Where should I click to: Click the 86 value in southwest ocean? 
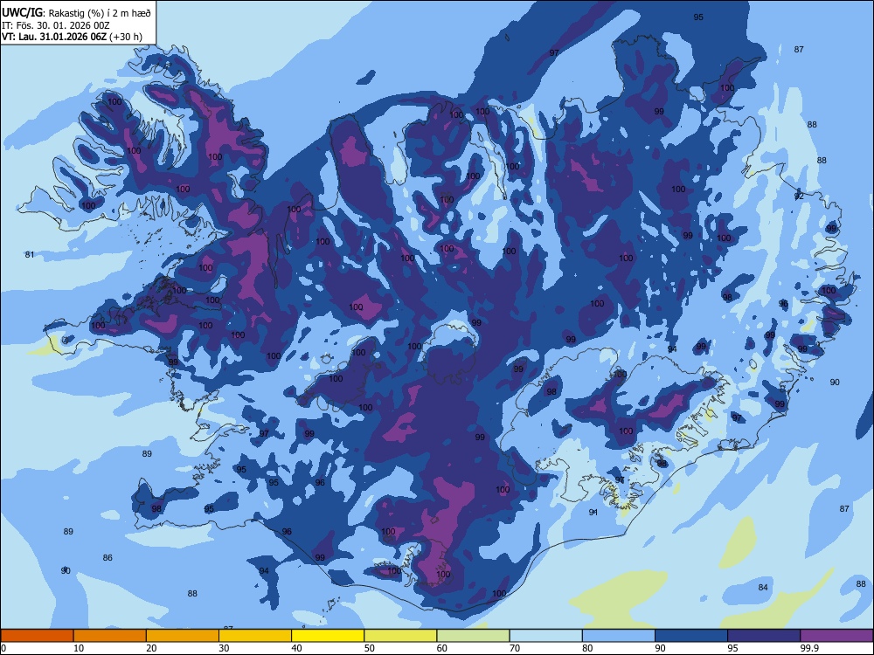pyautogui.click(x=108, y=557)
